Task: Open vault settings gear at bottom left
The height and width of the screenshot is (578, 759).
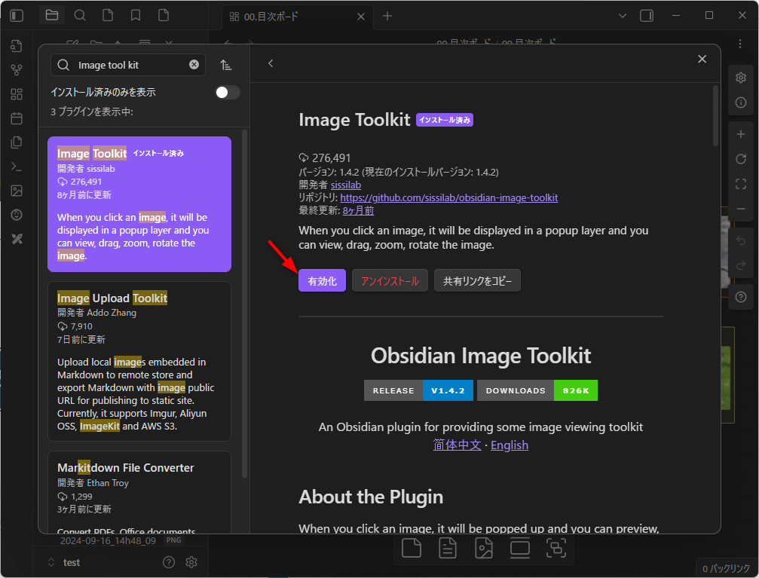Action: click(191, 562)
